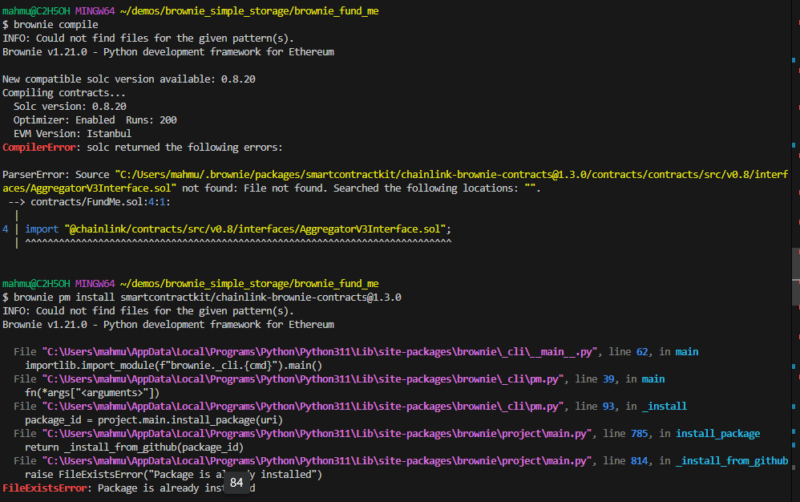Screen dimensions: 800x502
Task: Click the 'Optimizer: Enabled Runs: 200' line
Action: 95,120
